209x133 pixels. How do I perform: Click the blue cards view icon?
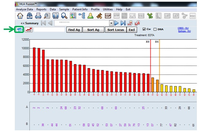19,30
